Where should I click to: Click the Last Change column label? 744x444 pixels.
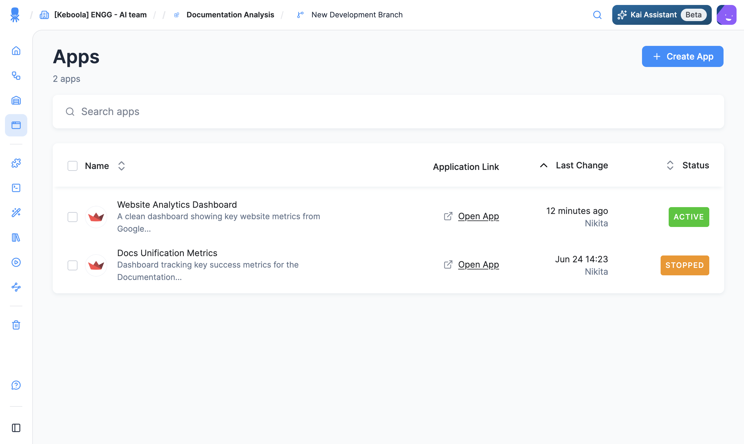coord(582,166)
